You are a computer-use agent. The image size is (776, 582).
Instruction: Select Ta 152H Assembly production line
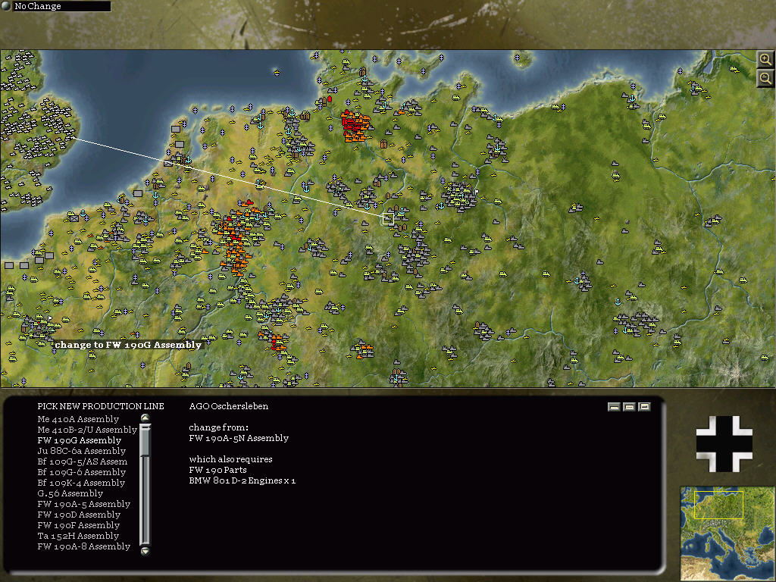(78, 536)
